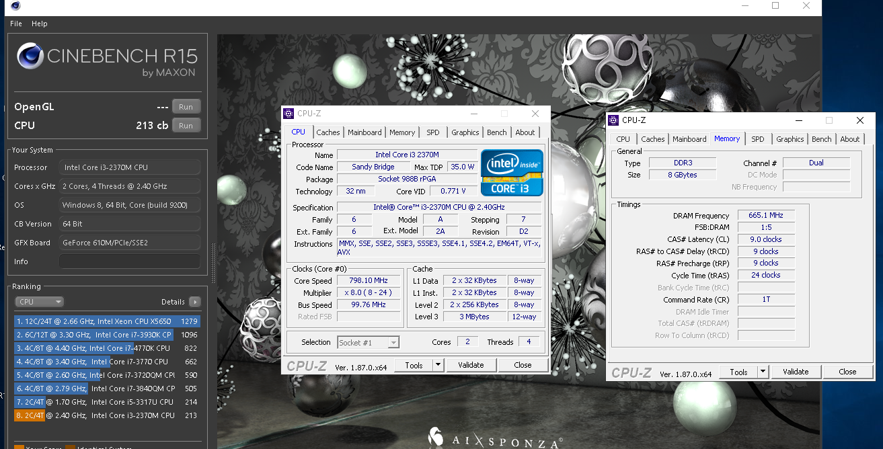The width and height of the screenshot is (883, 449).
Task: Click the Cinebench R15 logo sphere
Action: [30, 57]
